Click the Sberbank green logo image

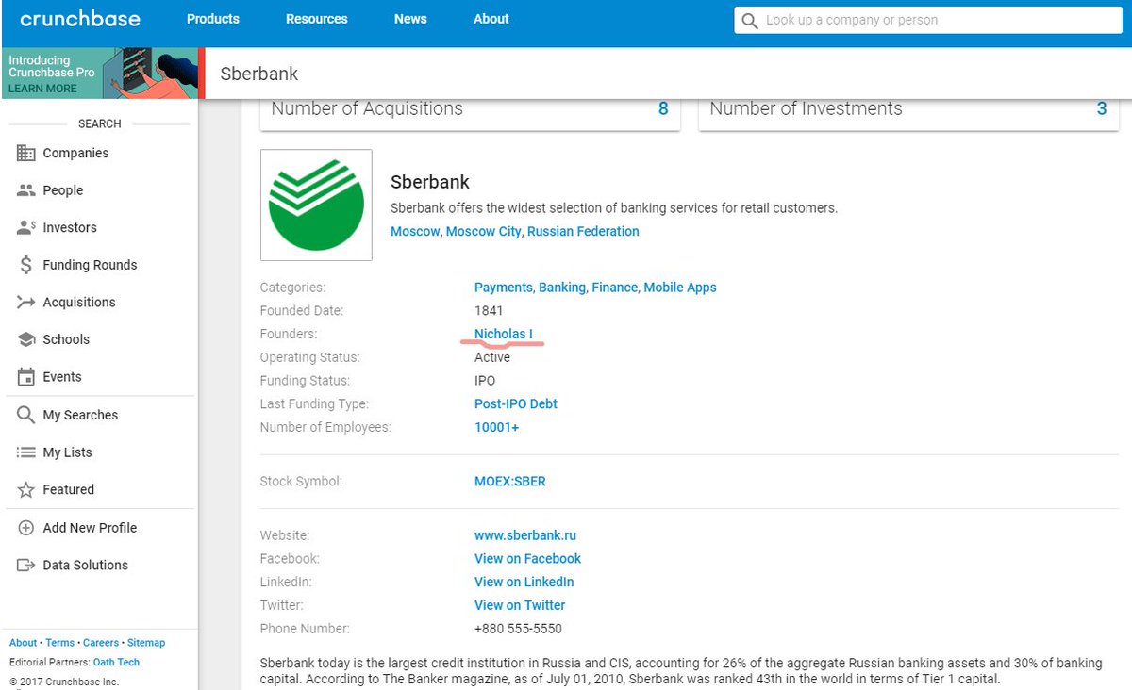(316, 205)
